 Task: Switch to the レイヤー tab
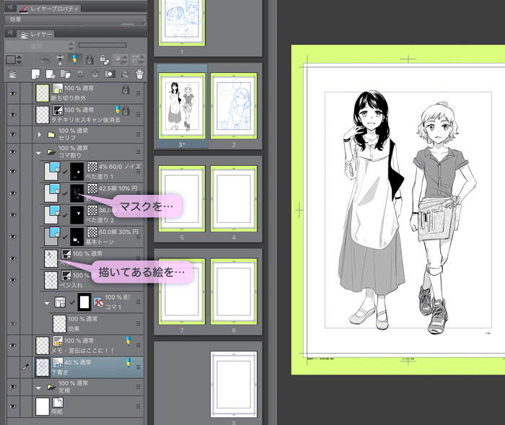click(x=35, y=34)
